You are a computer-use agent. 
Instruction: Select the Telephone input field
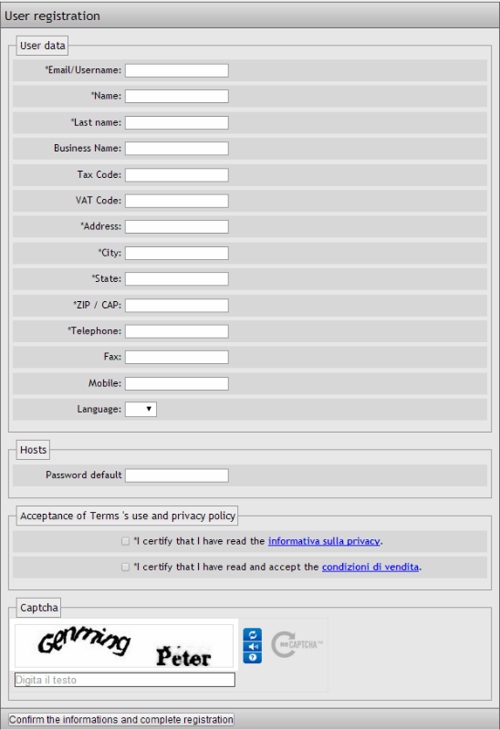click(x=177, y=331)
